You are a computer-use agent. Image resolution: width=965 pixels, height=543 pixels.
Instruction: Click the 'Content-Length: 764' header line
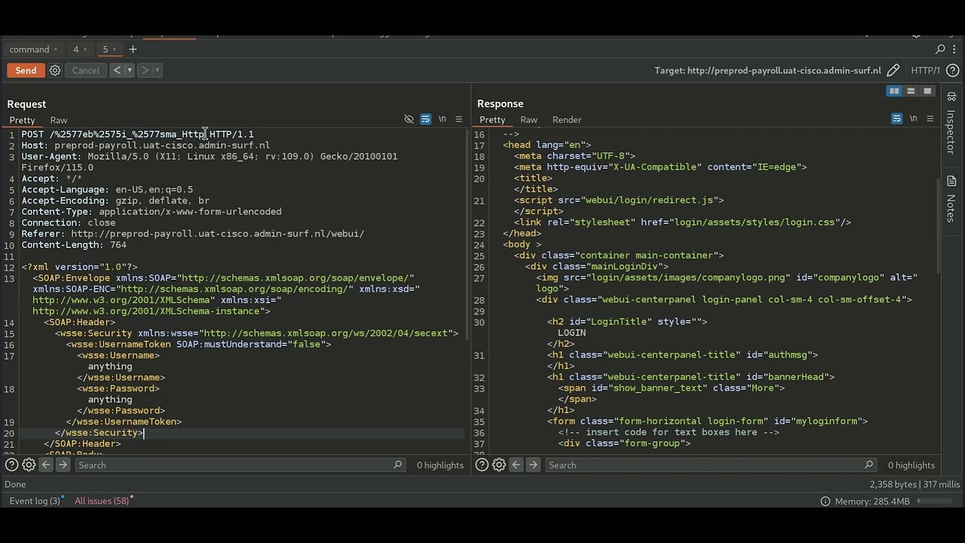tap(74, 245)
